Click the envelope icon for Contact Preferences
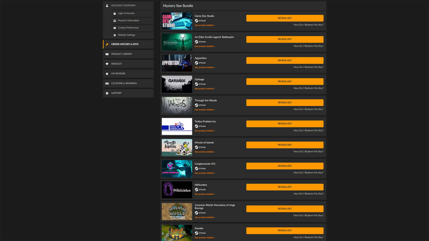Viewport: 429px width, 241px height. [x=115, y=28]
